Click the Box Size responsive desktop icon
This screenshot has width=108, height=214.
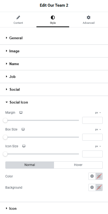click(23, 129)
